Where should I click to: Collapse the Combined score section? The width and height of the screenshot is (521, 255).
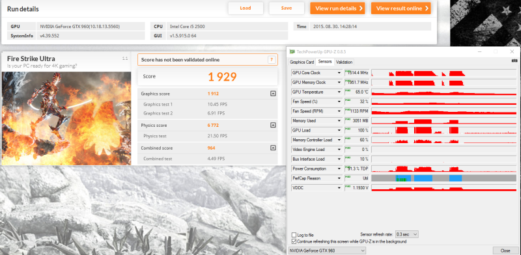coord(273,148)
